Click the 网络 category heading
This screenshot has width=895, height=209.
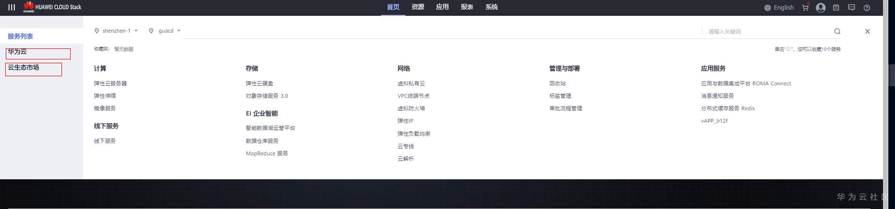(x=404, y=69)
